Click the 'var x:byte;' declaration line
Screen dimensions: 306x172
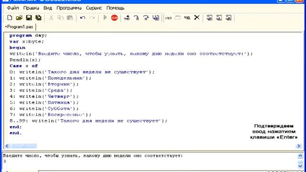(27, 42)
